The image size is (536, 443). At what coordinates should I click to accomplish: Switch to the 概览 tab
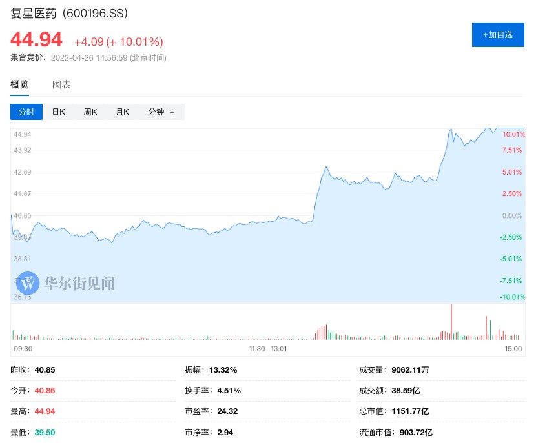point(19,84)
